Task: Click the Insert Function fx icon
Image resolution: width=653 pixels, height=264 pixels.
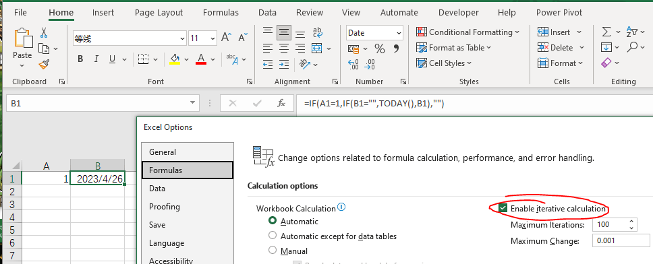Action: click(x=281, y=103)
